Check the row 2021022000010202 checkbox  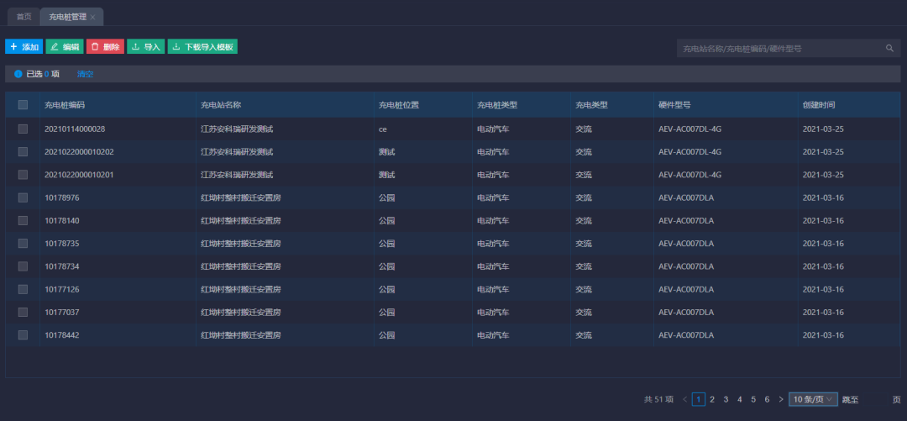(24, 152)
